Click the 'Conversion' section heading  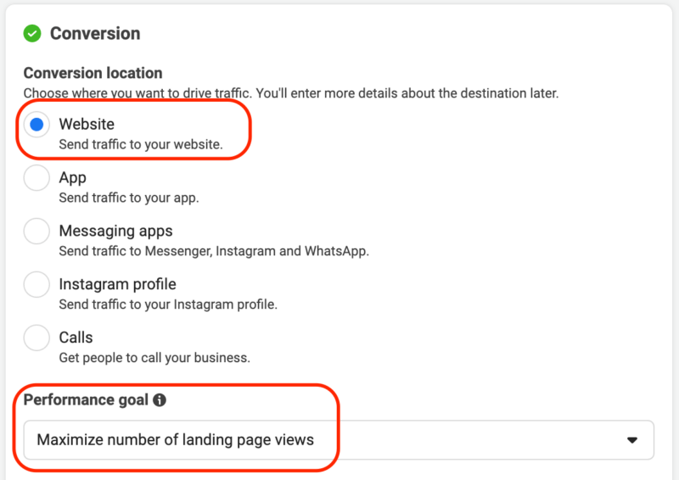pyautogui.click(x=95, y=34)
